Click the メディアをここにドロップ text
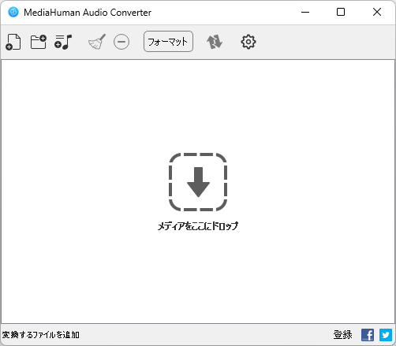396x346 pixels. click(198, 226)
